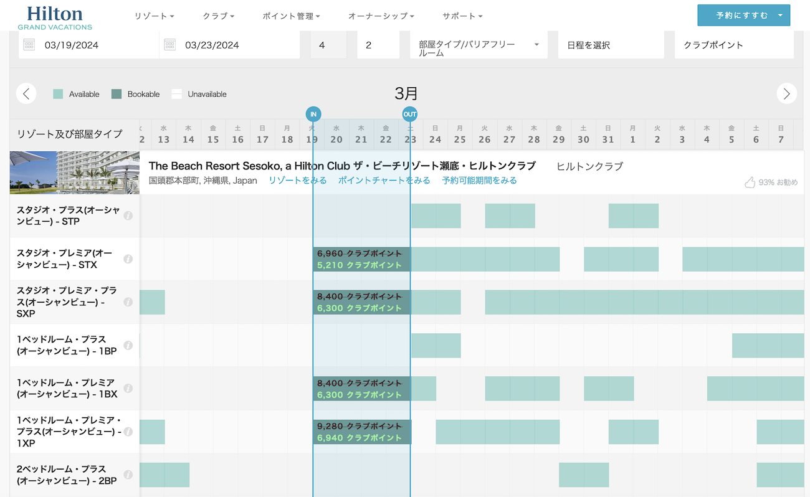Select date 13 水 in calendar header
This screenshot has height=497, width=810.
coord(164,134)
